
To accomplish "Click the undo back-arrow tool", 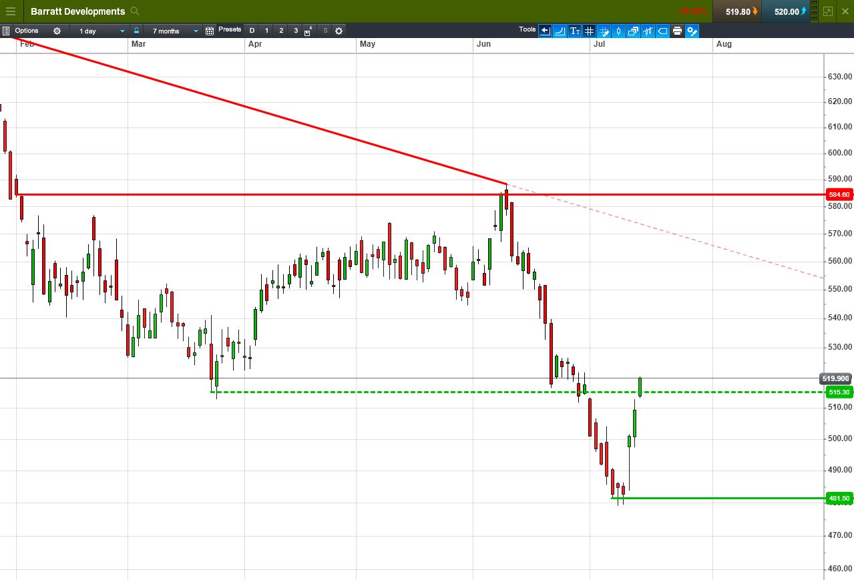I will [x=545, y=31].
